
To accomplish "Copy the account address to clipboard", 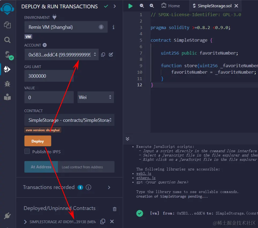I will 103,55.
